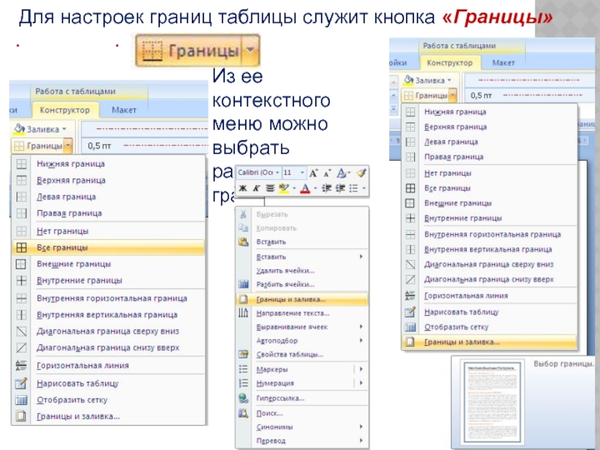Expand the large Границы button dropdown arrow
The height and width of the screenshot is (450, 600).
click(250, 52)
